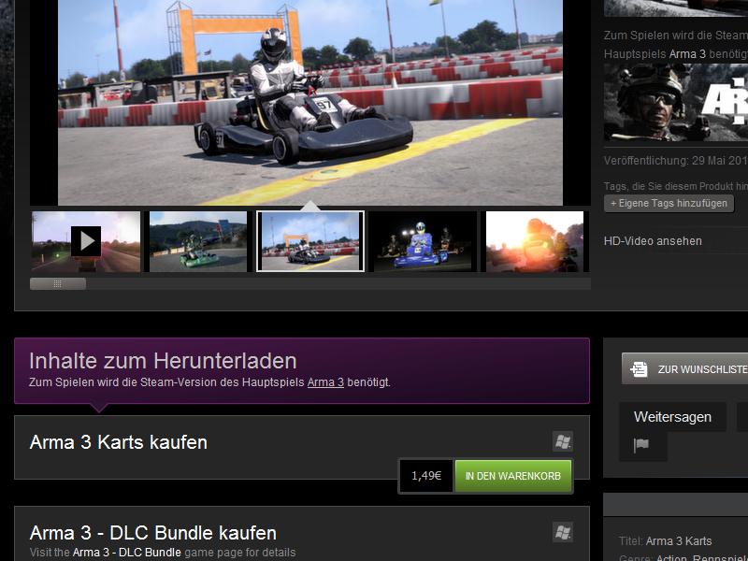Select the sunset kart thumbnail

(x=535, y=241)
